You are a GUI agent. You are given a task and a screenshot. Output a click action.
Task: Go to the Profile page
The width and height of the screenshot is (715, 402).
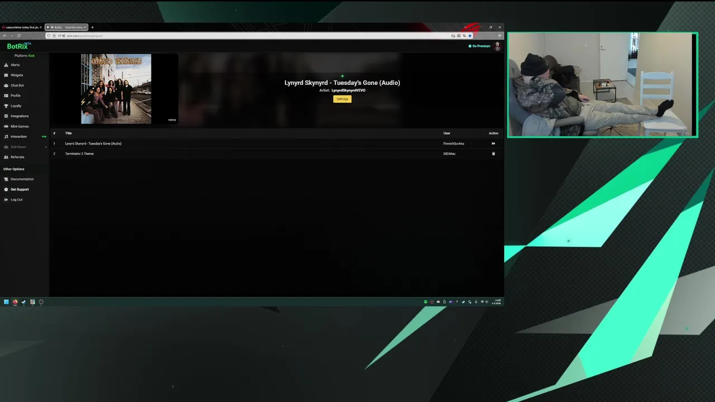tap(16, 95)
